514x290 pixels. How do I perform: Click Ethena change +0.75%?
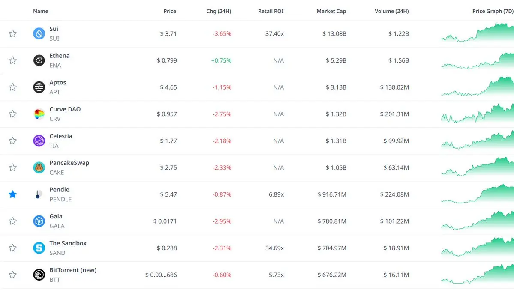point(221,60)
